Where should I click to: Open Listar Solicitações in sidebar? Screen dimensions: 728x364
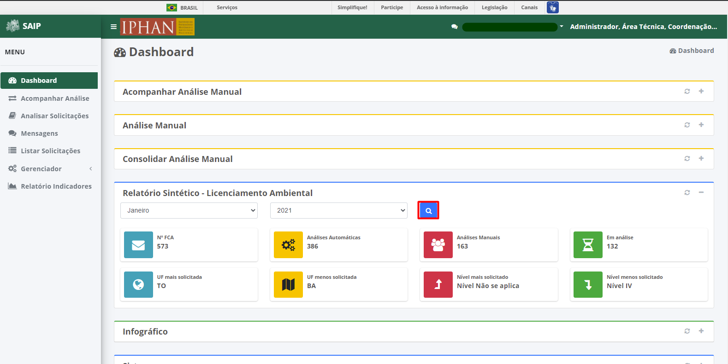(x=49, y=151)
